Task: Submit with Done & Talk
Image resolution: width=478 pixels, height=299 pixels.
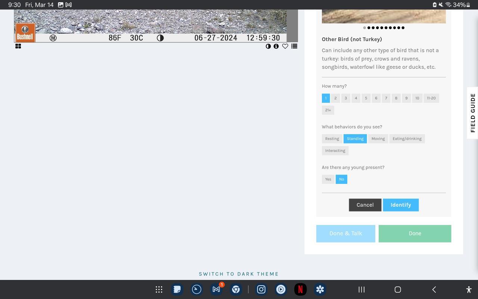Action: [x=346, y=234]
